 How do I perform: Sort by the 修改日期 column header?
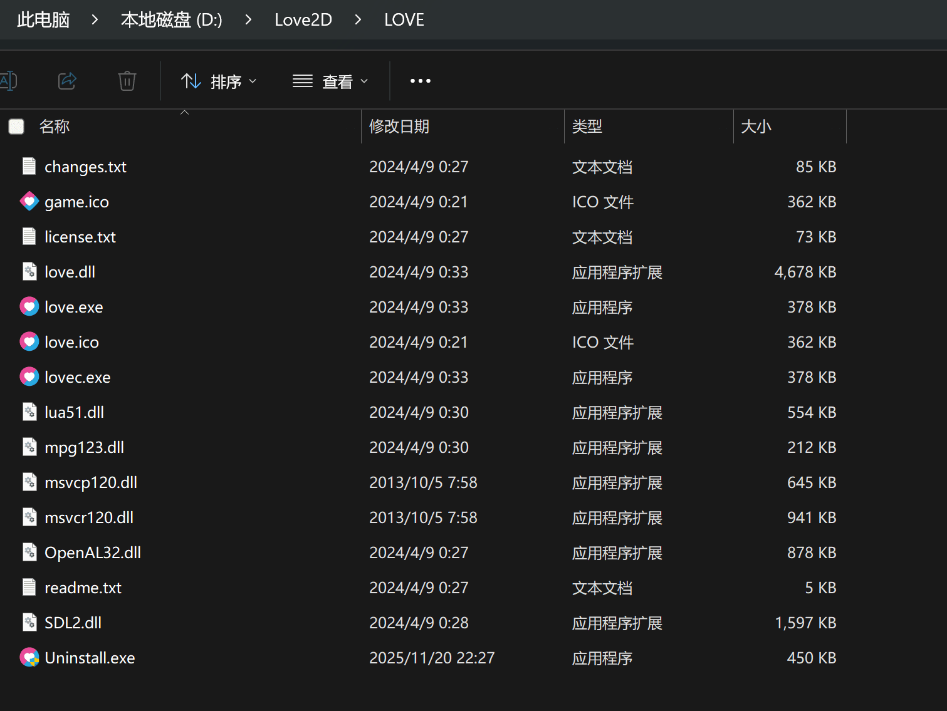(399, 127)
